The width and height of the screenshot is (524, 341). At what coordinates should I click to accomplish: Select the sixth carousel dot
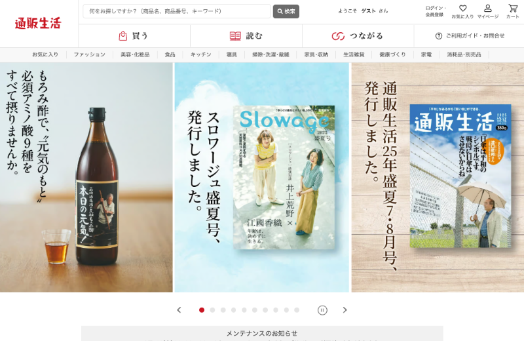(x=255, y=310)
